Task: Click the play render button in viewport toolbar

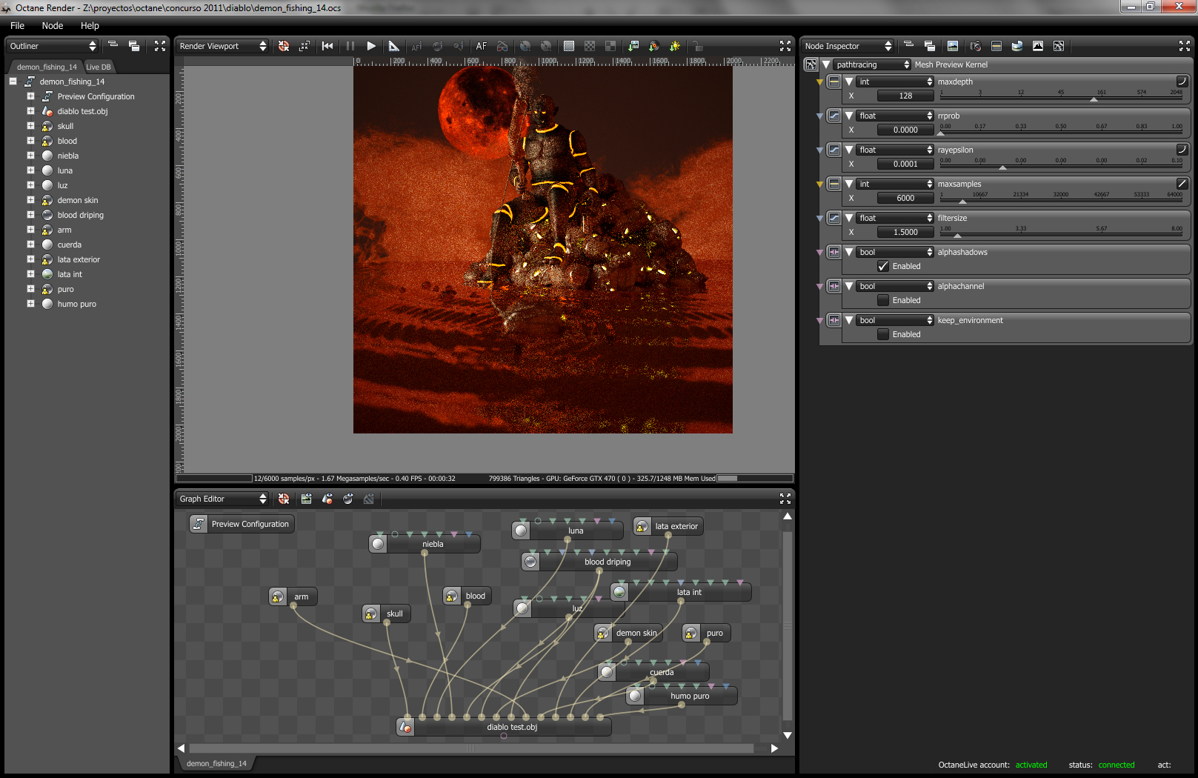Action: tap(371, 46)
